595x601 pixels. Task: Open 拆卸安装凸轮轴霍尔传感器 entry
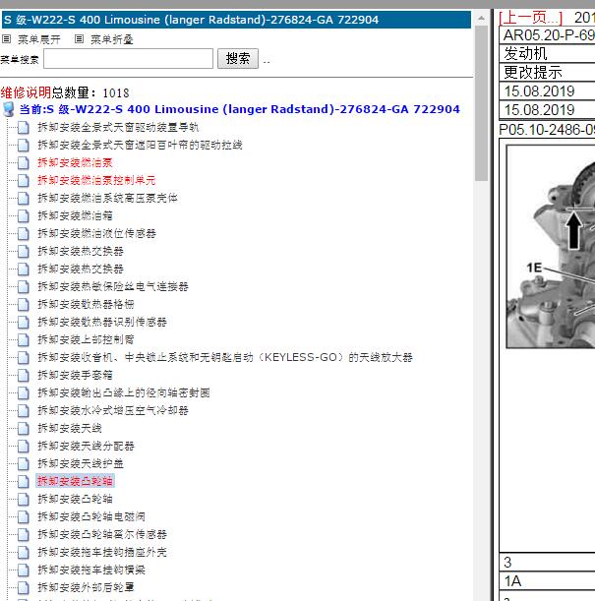pos(102,534)
